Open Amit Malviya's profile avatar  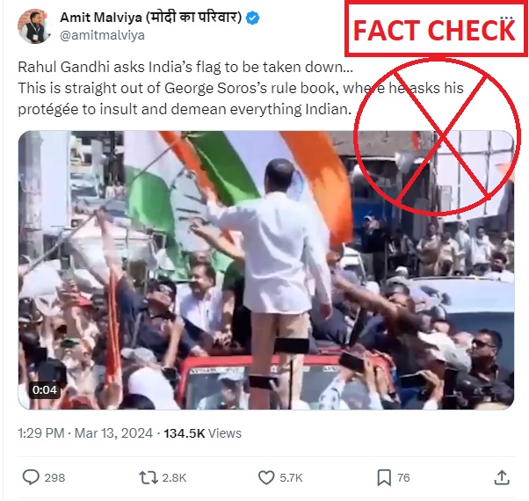point(33,26)
